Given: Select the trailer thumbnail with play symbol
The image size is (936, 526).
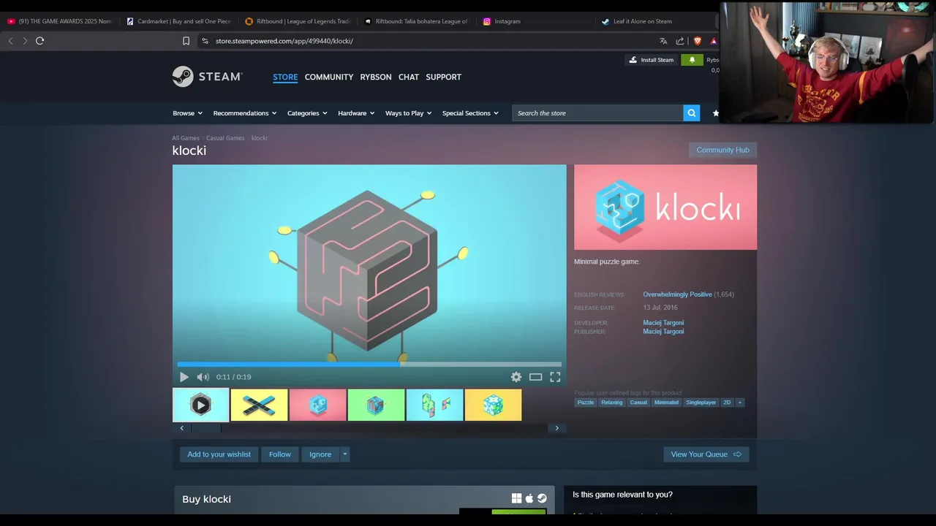Looking at the screenshot, I should (200, 405).
